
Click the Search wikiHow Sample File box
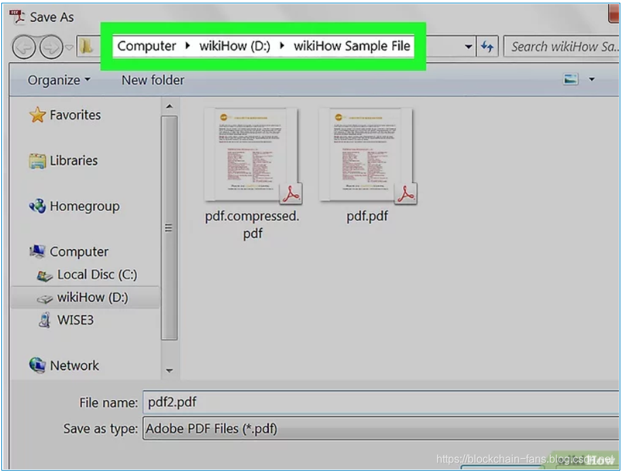click(x=561, y=47)
